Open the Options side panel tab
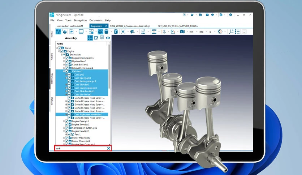This screenshot has height=175, width=302. (52, 101)
